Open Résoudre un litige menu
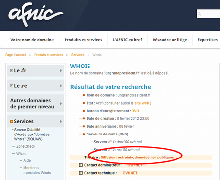Image resolution: width=220 pixels, height=180 pixels. [x=170, y=40]
